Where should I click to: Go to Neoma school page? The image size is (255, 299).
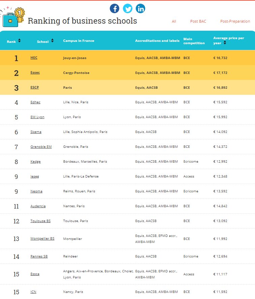(x=36, y=191)
